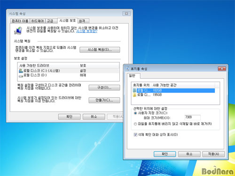Click the icon of the 195GB location

click(x=134, y=95)
